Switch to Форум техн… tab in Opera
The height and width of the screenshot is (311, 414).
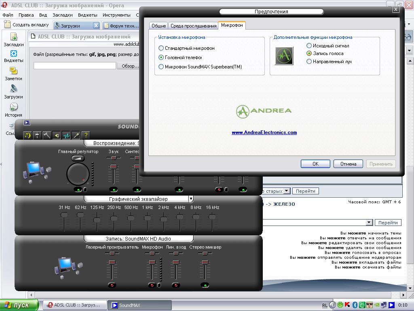click(x=121, y=26)
